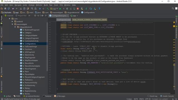
Task: Click the UTF-8 encoding in status bar
Action: click(148, 99)
